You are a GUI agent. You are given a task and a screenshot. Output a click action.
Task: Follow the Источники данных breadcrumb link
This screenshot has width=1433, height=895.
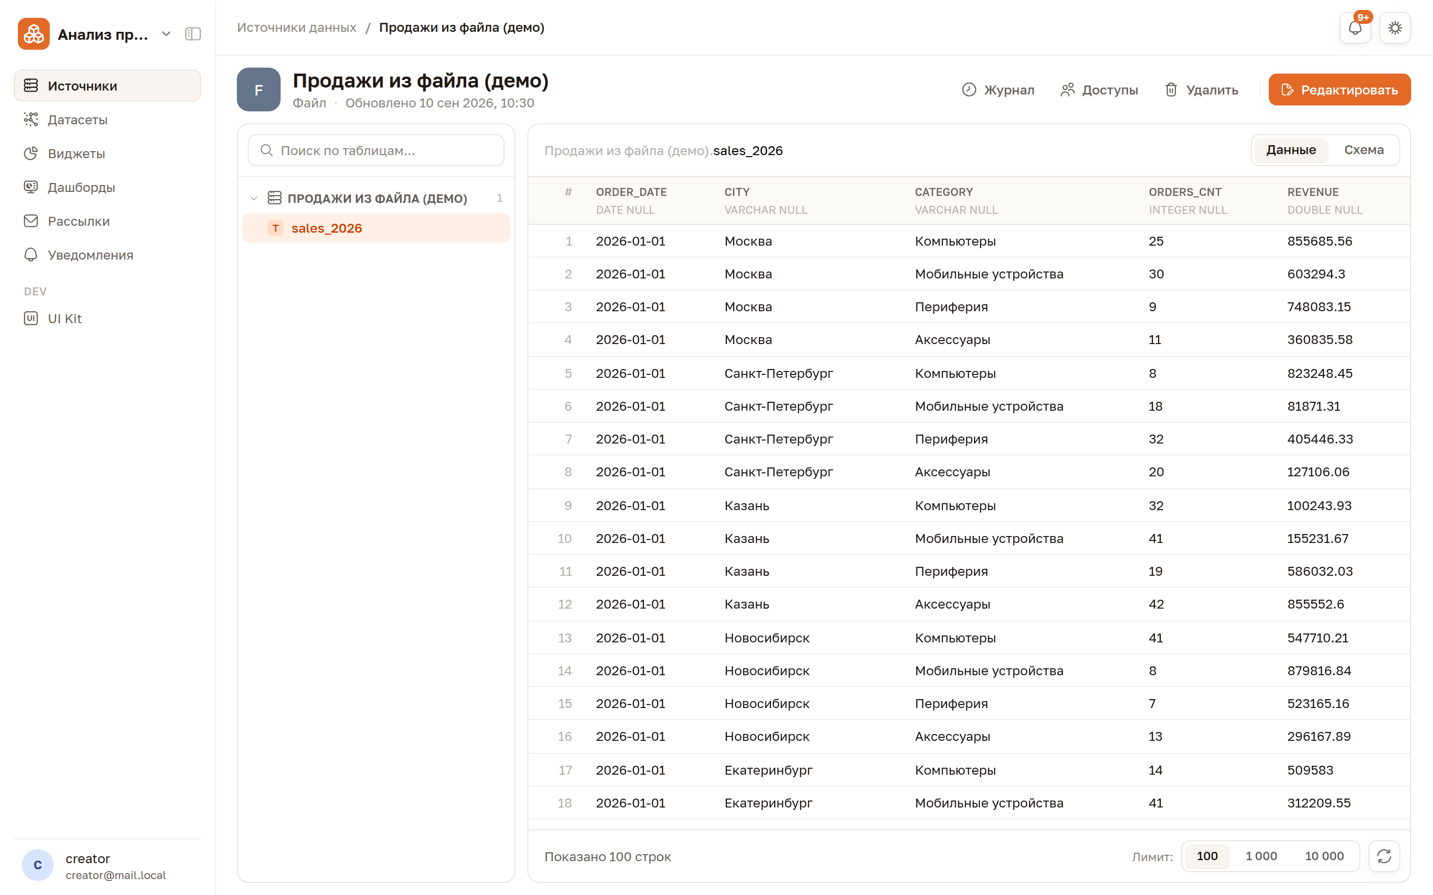pyautogui.click(x=297, y=27)
